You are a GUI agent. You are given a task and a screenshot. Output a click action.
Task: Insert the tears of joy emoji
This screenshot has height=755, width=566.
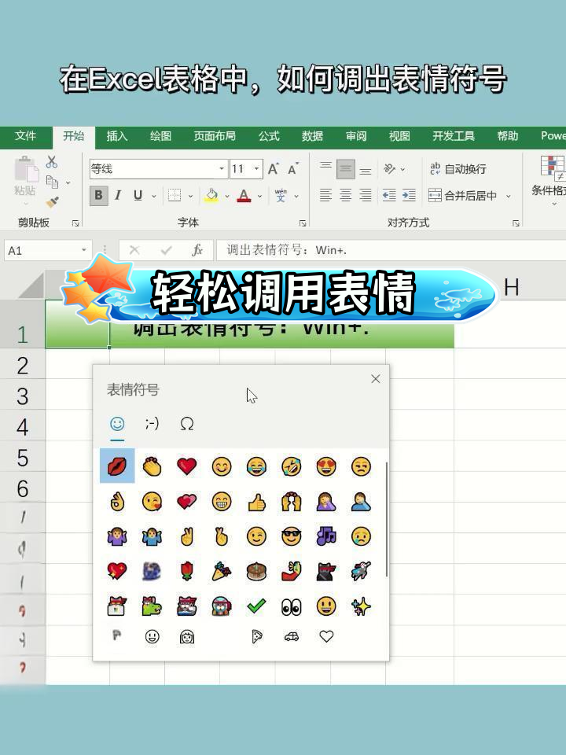click(256, 466)
